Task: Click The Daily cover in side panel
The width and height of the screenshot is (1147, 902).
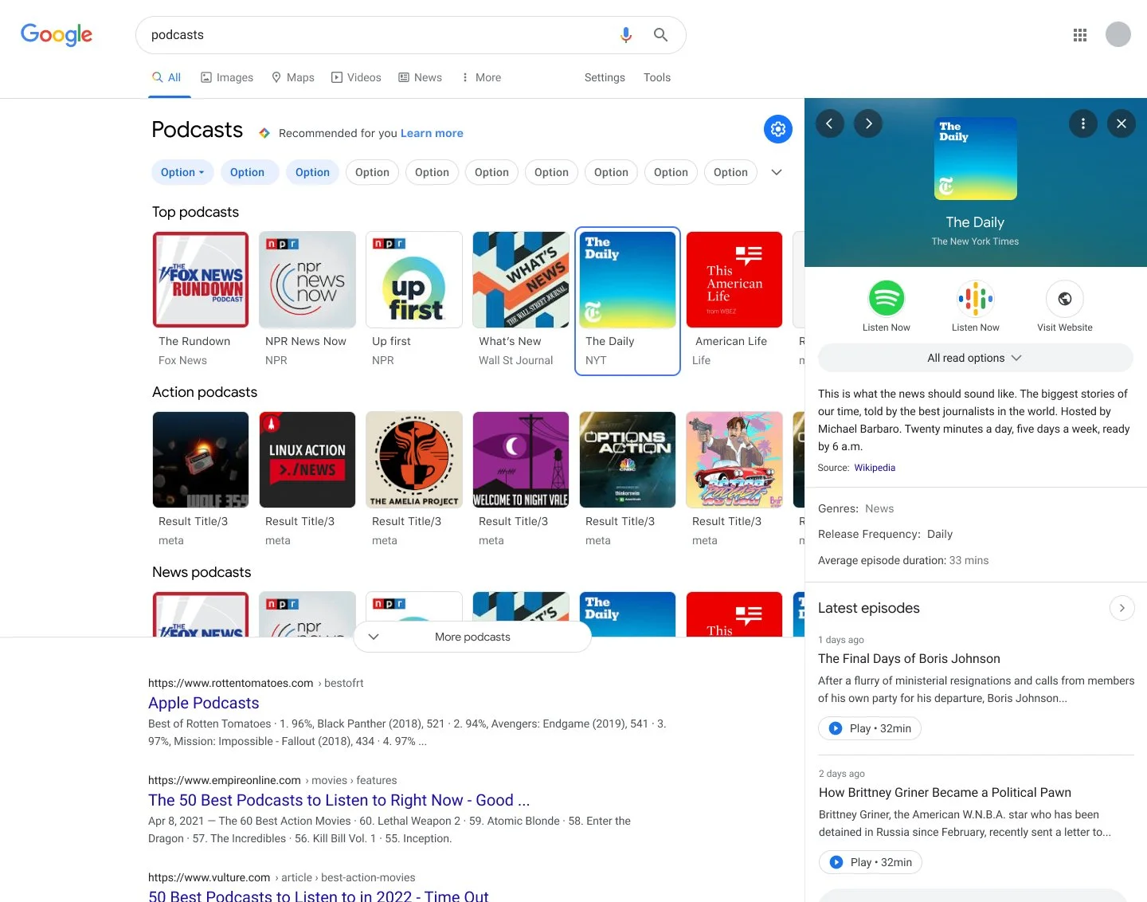Action: [x=976, y=159]
